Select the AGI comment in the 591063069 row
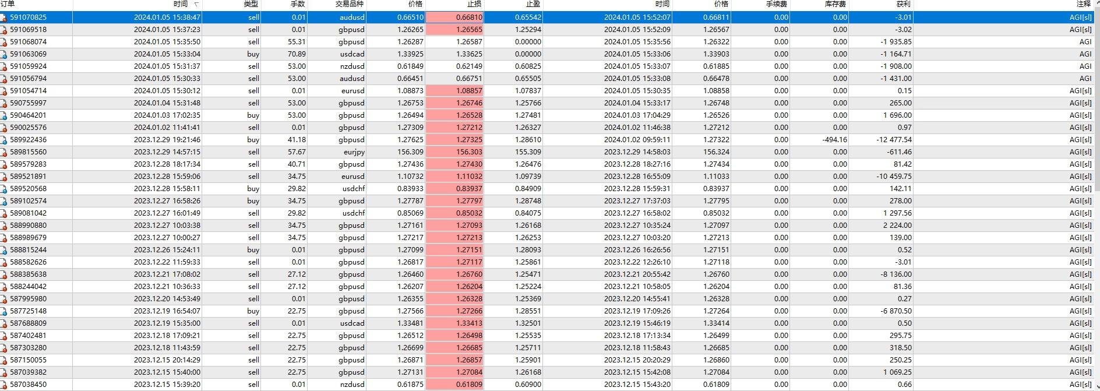 point(1085,54)
